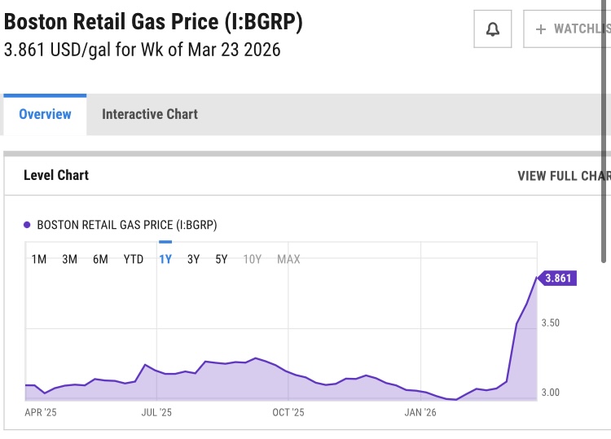Image resolution: width=611 pixels, height=439 pixels.
Task: Select the 5Y time range
Action: point(222,259)
